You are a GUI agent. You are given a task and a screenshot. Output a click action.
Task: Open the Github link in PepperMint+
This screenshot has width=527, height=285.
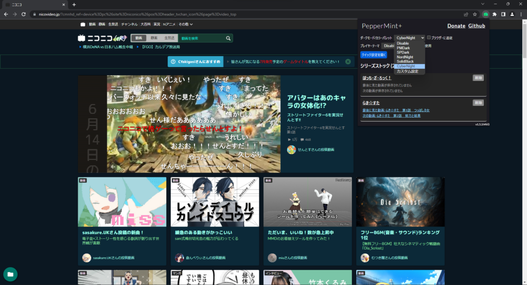tap(477, 26)
